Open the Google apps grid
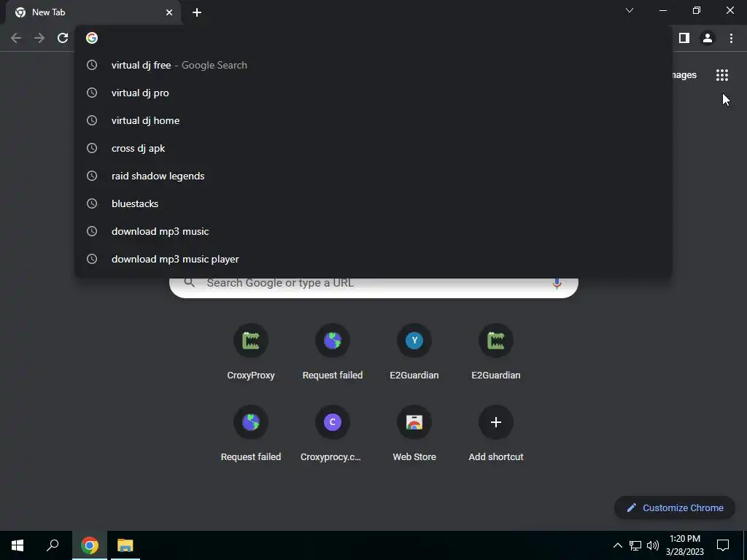This screenshot has width=747, height=560. [722, 75]
